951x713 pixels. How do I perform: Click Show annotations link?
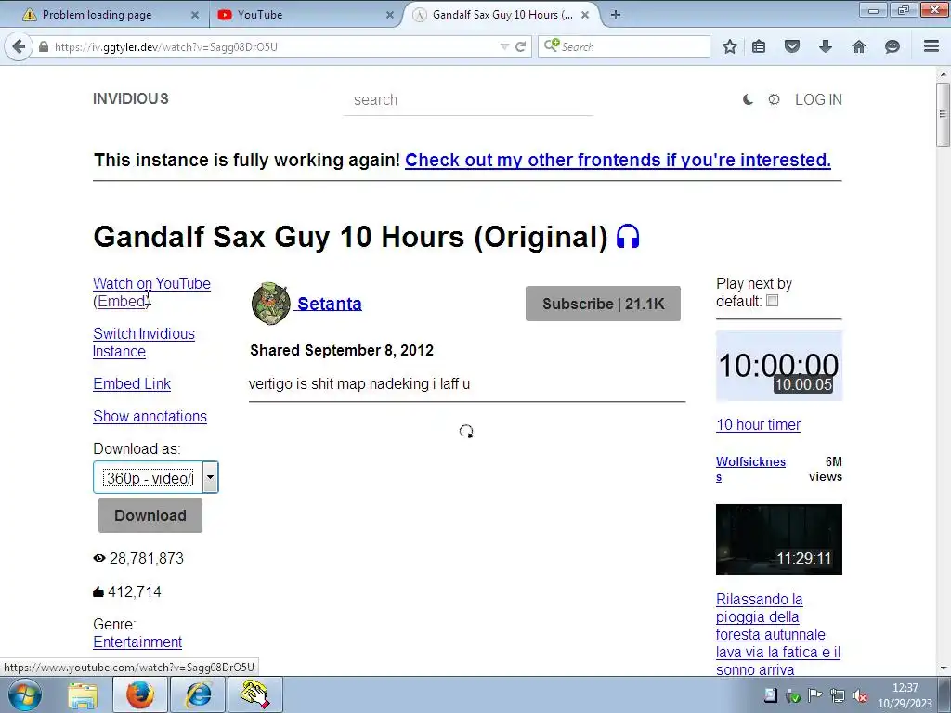150,417
